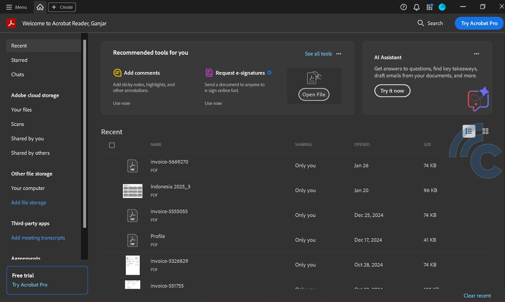Click the 41 KB size value
This screenshot has height=302, width=505.
(430, 240)
